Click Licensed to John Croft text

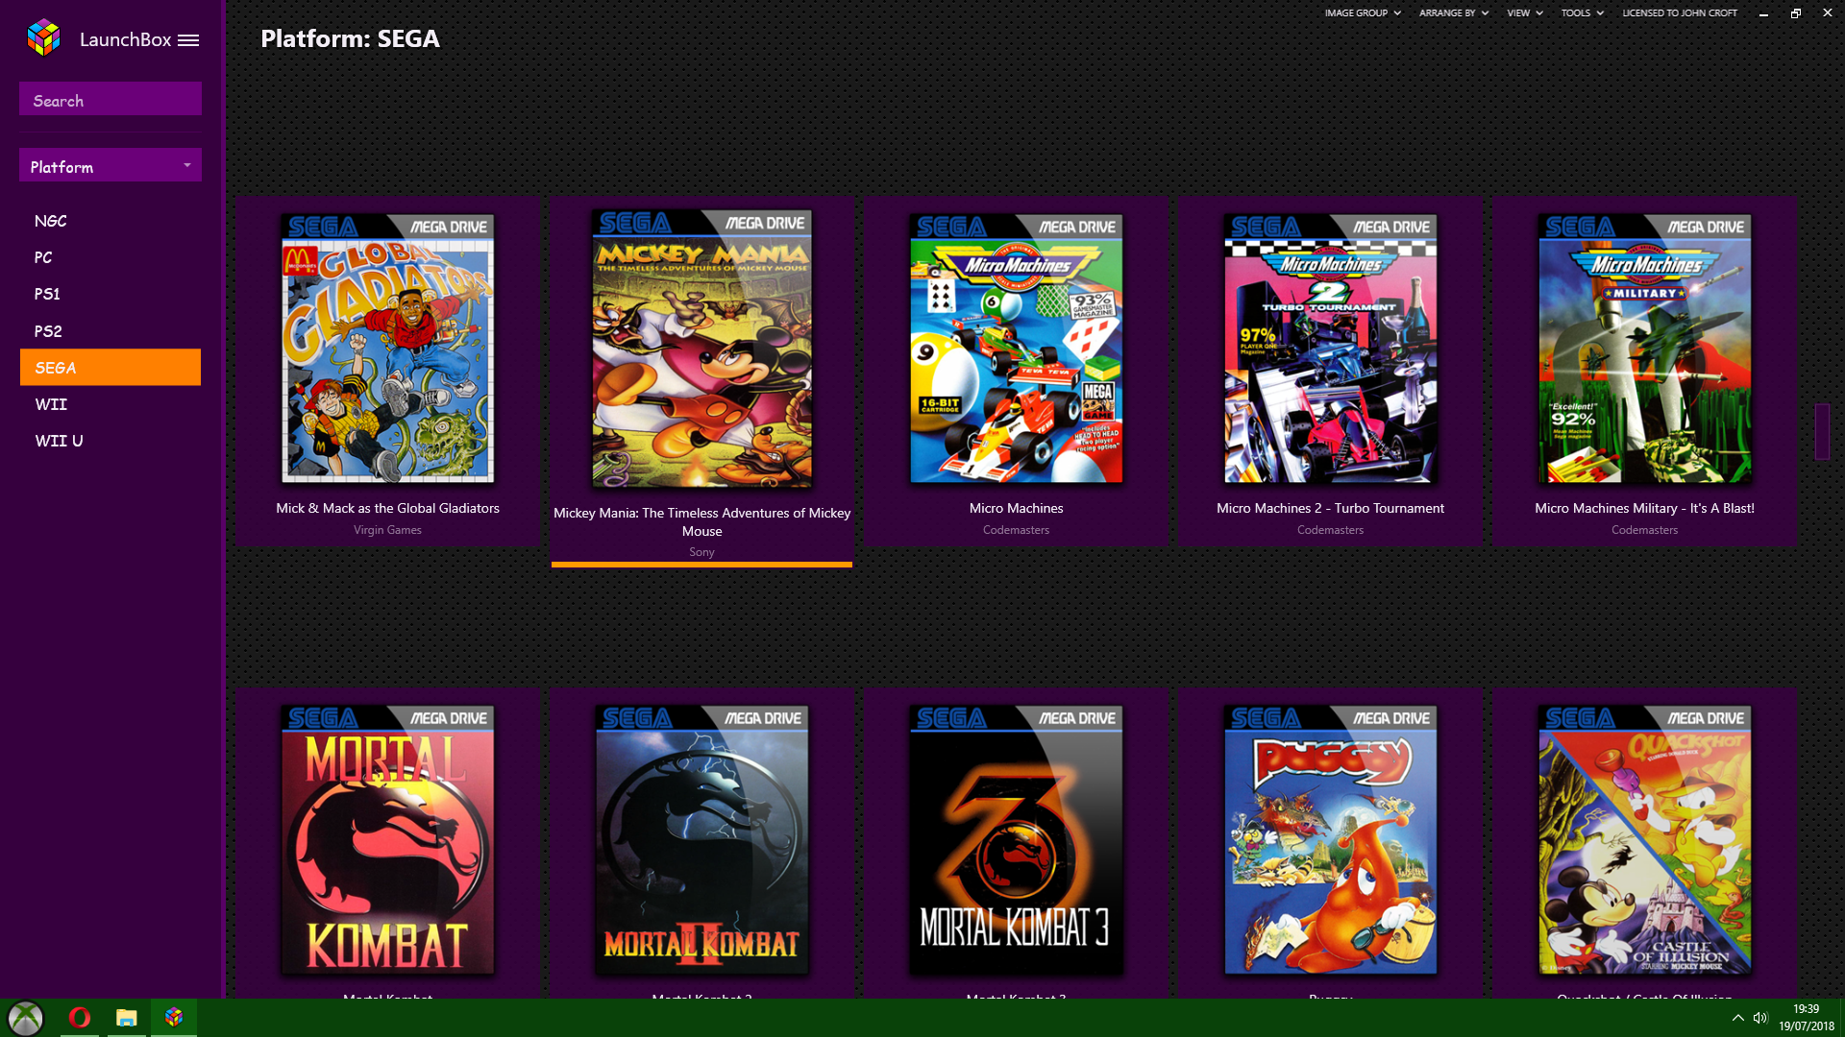pos(1680,13)
